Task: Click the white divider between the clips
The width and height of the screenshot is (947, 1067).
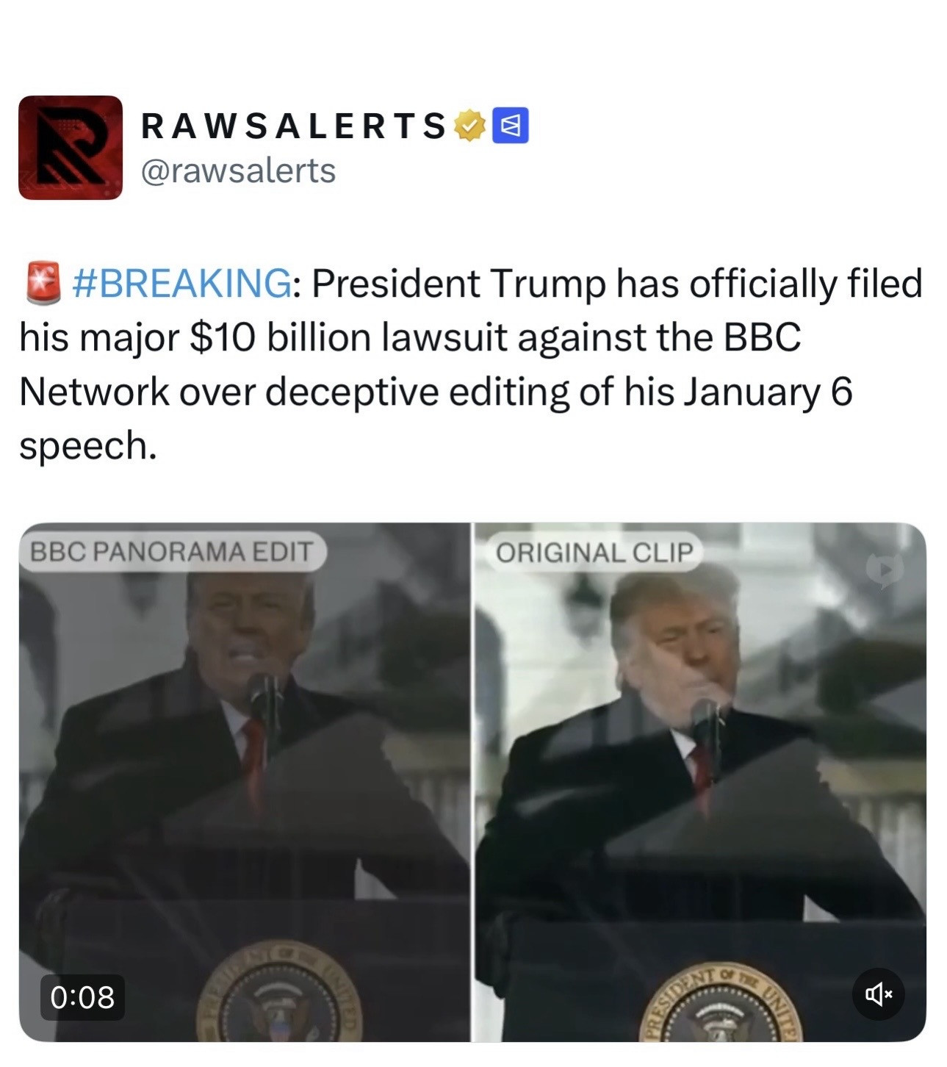Action: click(472, 782)
